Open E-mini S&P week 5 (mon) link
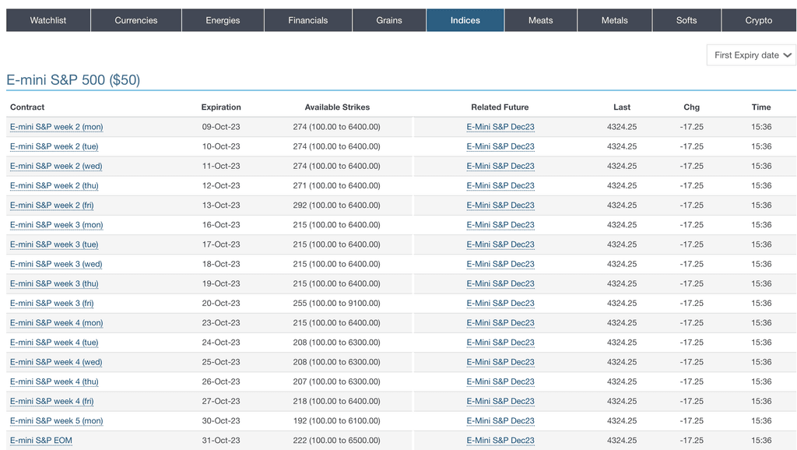 (56, 421)
